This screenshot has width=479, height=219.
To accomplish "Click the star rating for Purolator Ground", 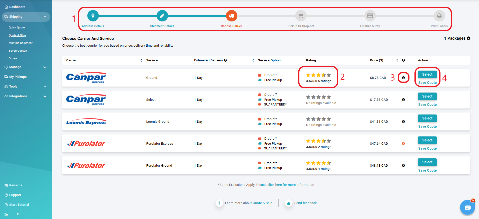I will coord(318,163).
